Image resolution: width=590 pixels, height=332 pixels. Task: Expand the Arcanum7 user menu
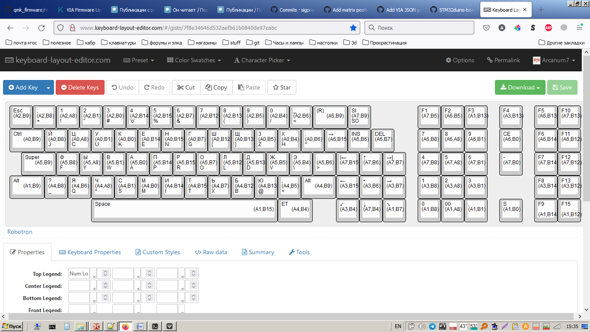tap(554, 60)
